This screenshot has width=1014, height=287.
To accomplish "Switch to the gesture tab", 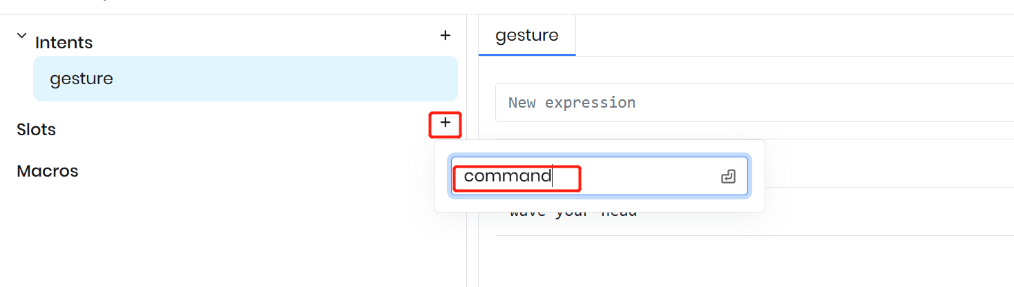I will point(527,35).
